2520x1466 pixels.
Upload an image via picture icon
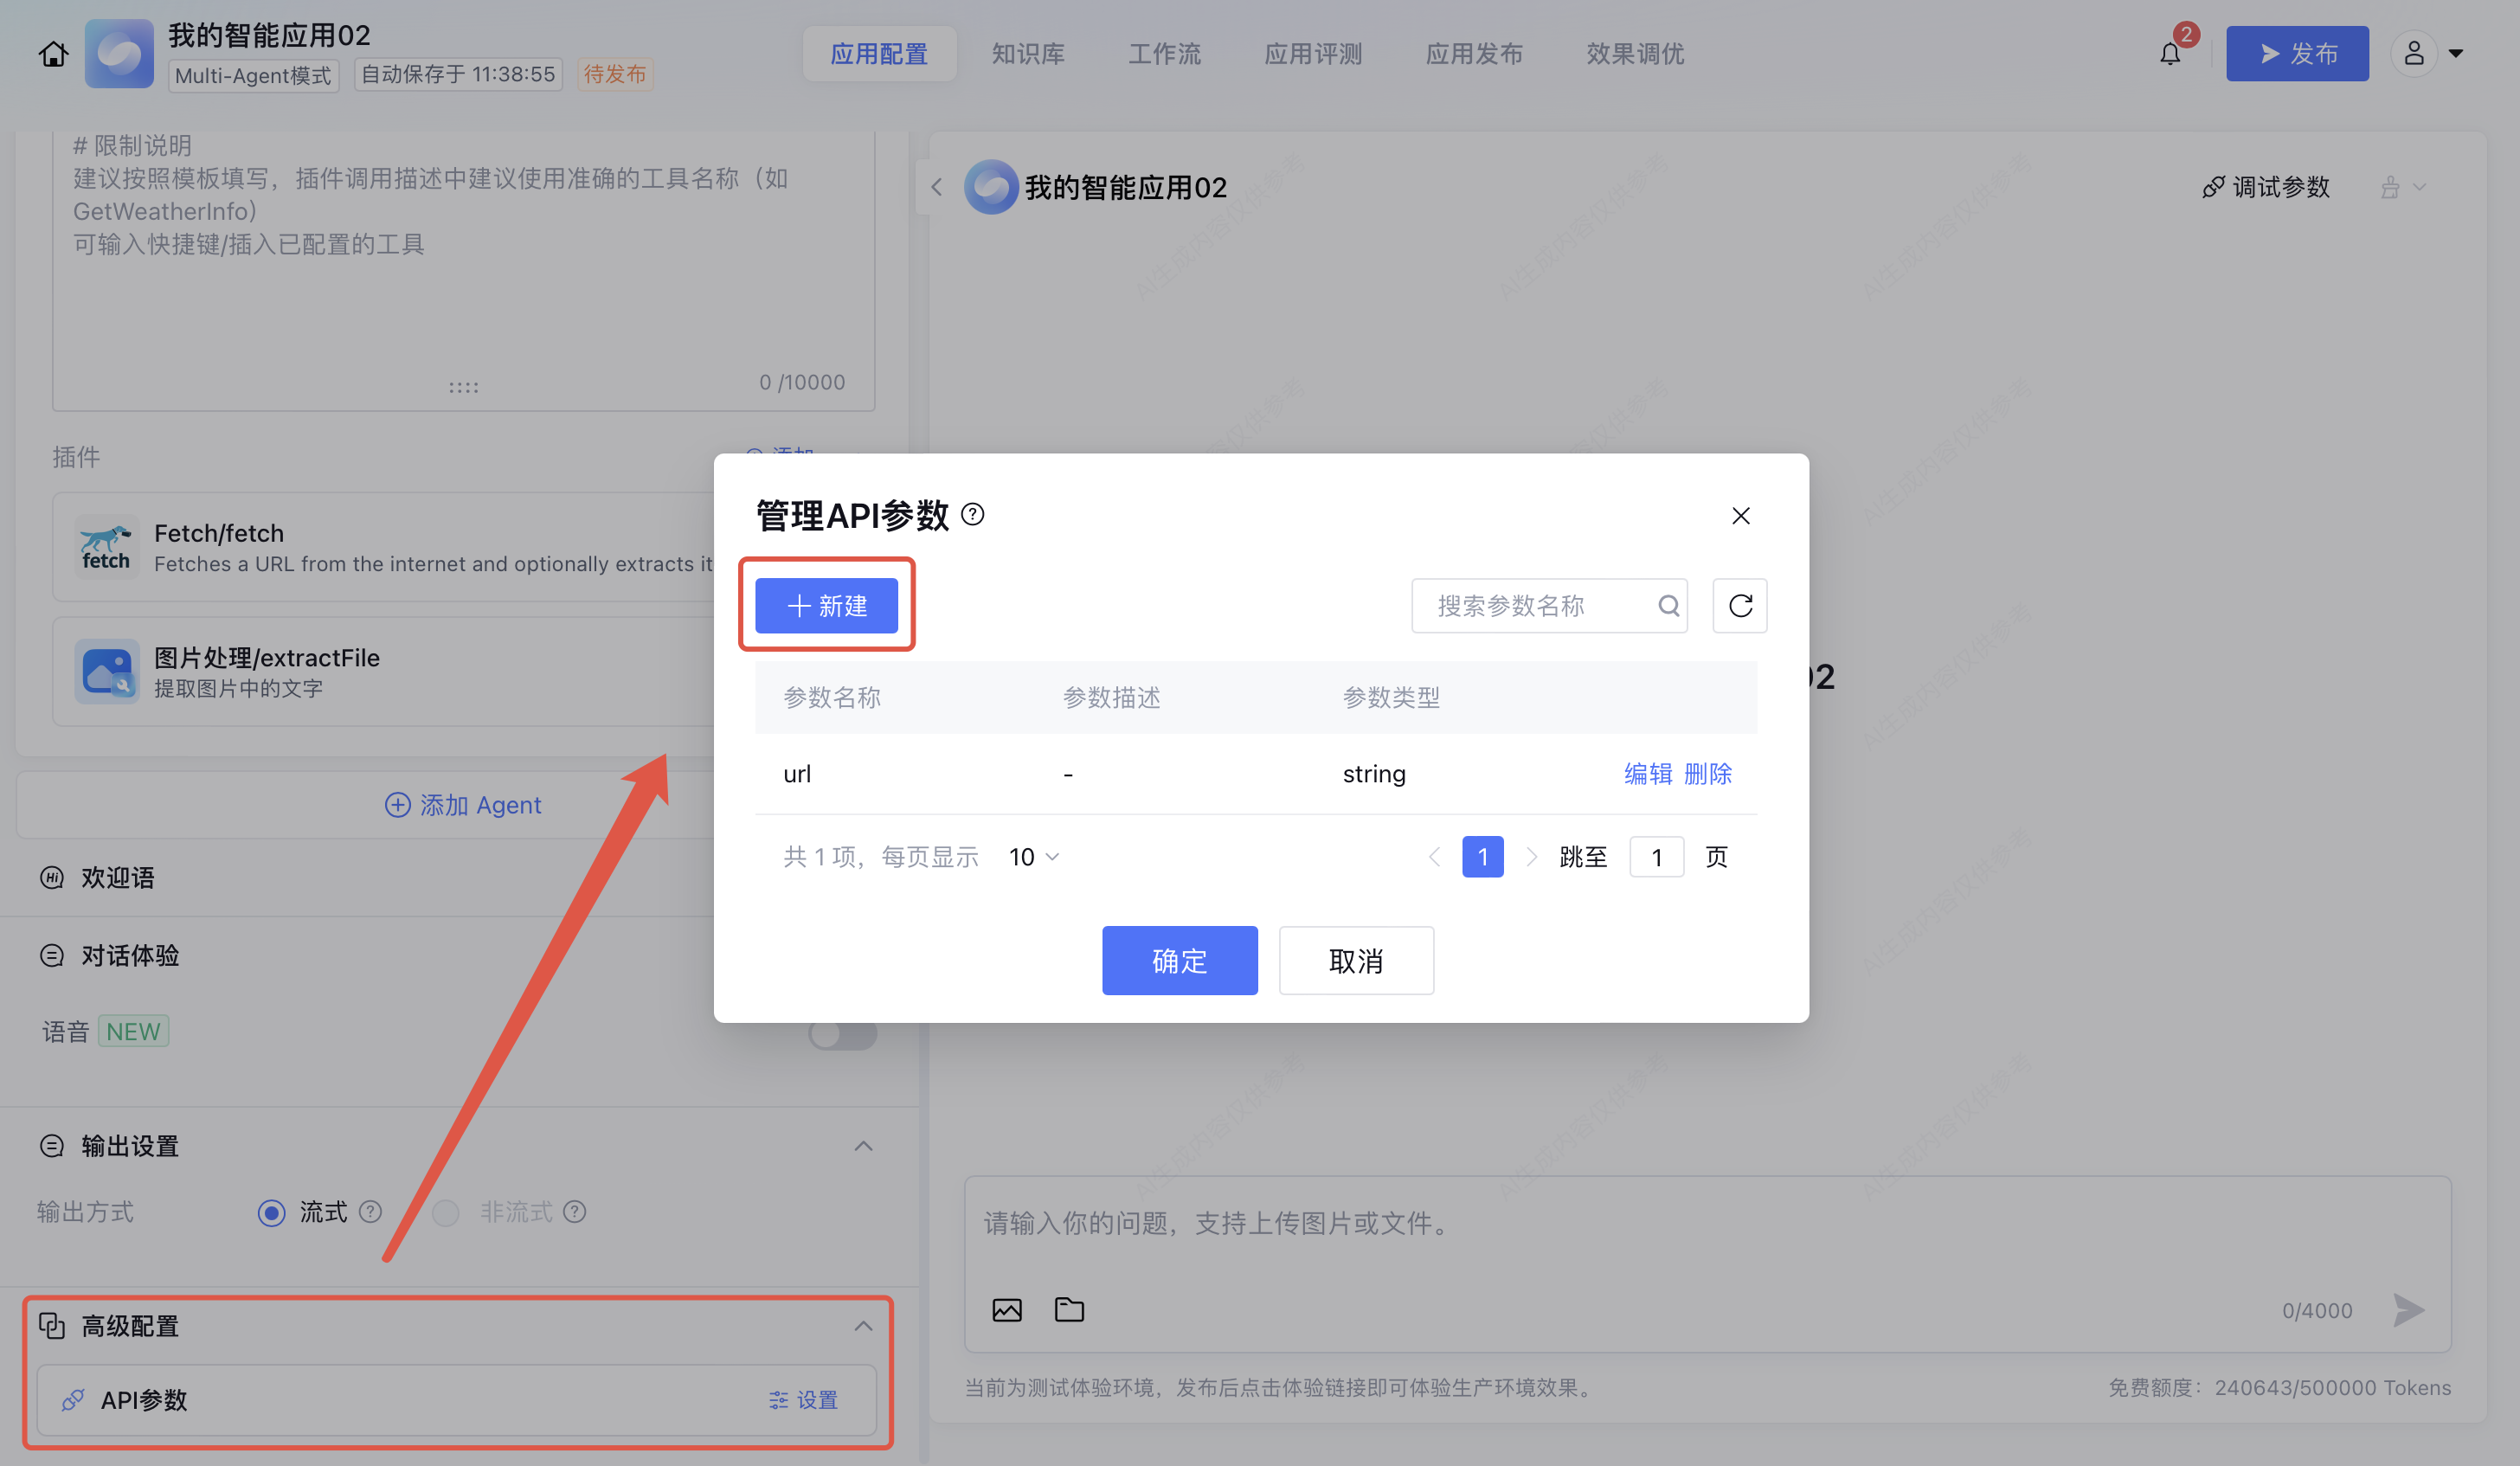pos(1007,1310)
